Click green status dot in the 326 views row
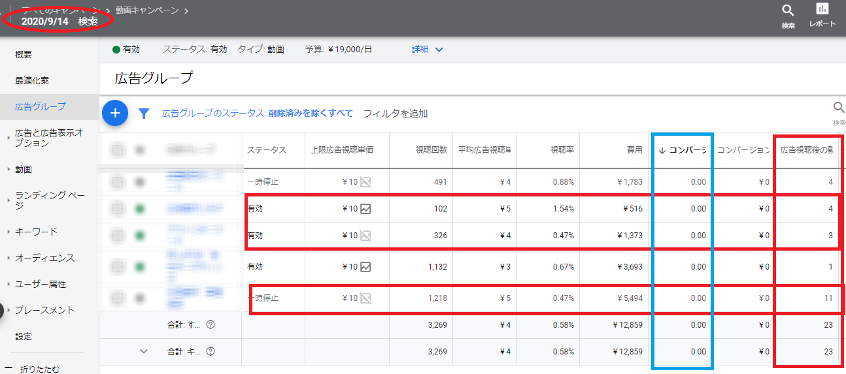The width and height of the screenshot is (846, 374). tap(139, 235)
